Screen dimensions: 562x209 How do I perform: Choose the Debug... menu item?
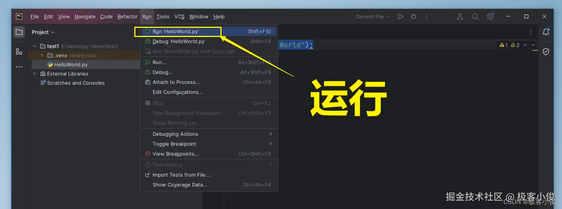[x=209, y=72]
